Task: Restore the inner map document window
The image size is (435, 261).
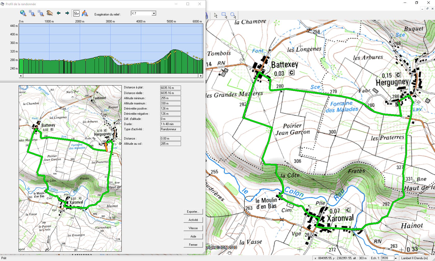Action: [427, 9]
